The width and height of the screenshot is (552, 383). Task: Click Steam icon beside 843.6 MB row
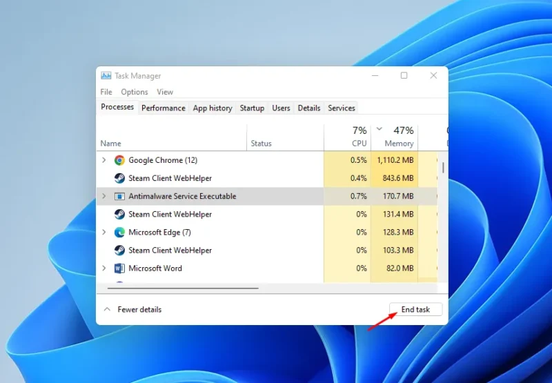click(119, 178)
